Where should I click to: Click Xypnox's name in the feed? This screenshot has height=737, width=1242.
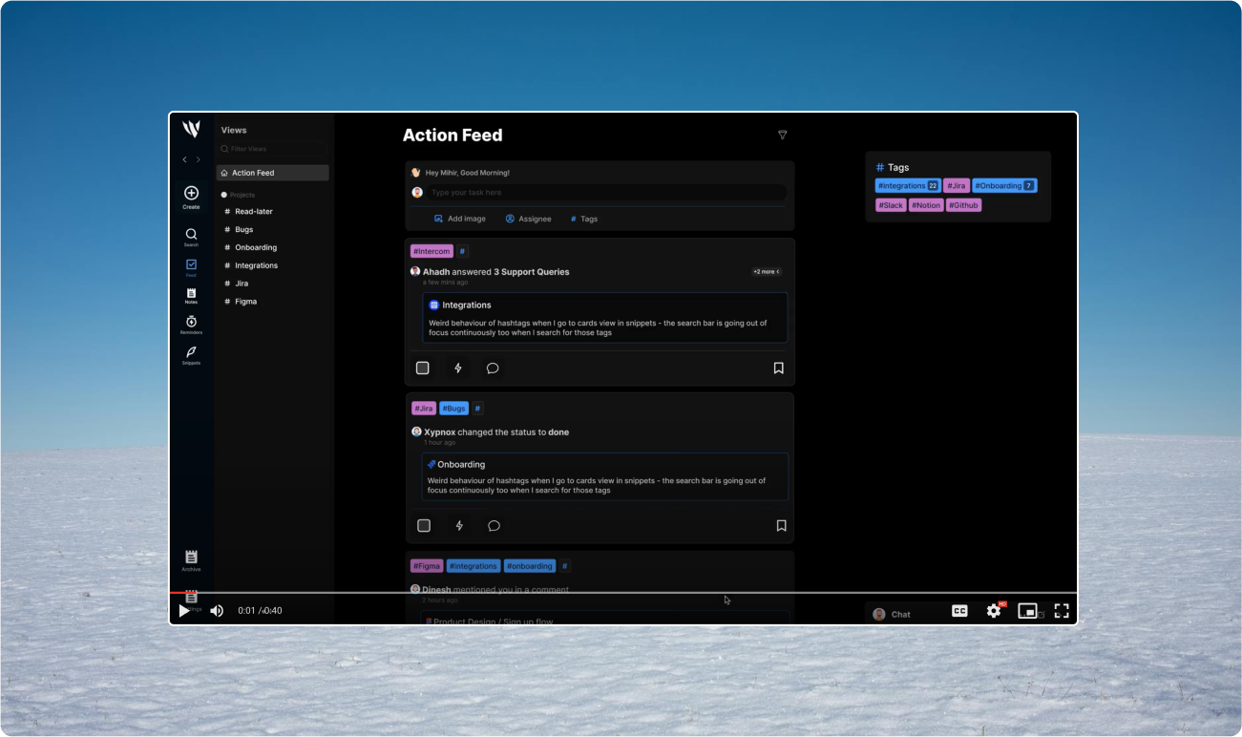click(439, 432)
